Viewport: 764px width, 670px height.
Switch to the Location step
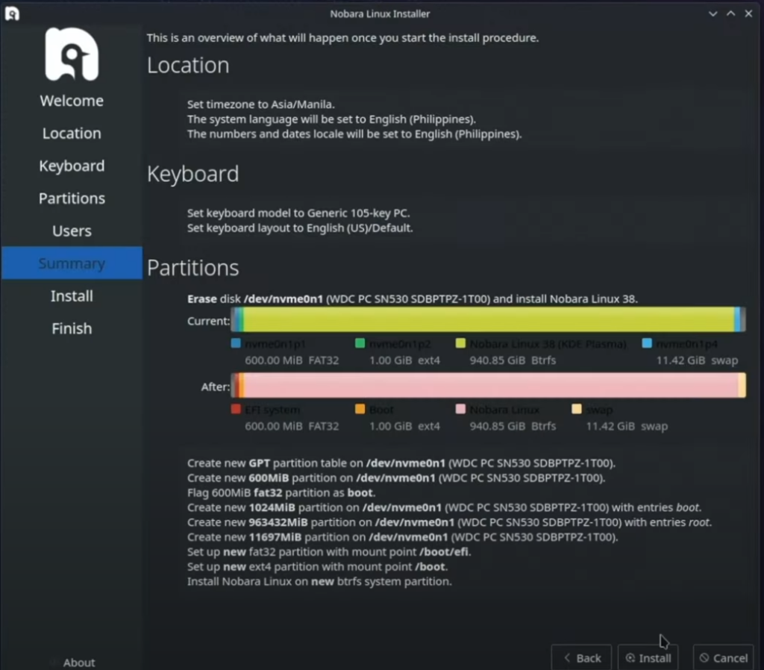pos(71,133)
